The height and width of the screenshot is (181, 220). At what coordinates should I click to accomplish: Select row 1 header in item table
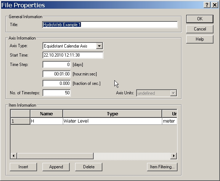click(20, 121)
